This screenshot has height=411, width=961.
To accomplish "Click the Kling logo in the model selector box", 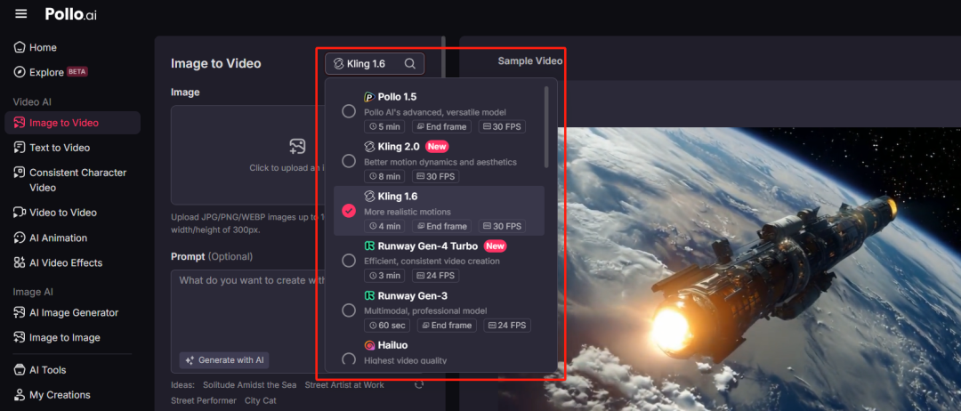I will point(338,64).
